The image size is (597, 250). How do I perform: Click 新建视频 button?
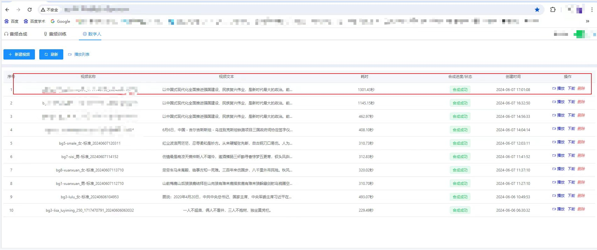19,54
